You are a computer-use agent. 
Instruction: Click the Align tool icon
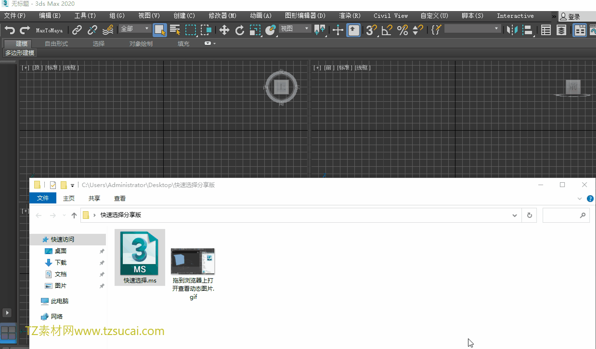[x=528, y=30]
